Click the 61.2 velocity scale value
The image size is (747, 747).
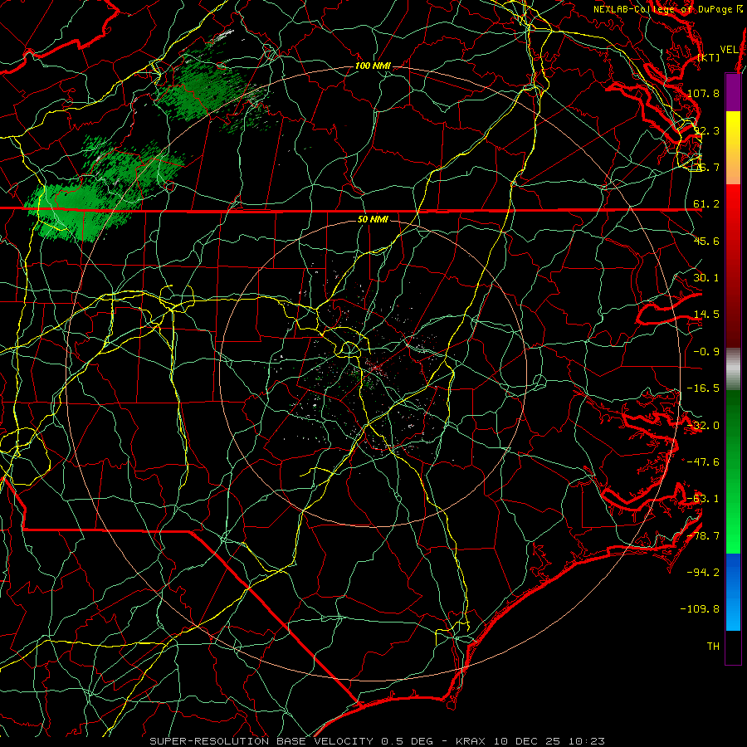(706, 204)
